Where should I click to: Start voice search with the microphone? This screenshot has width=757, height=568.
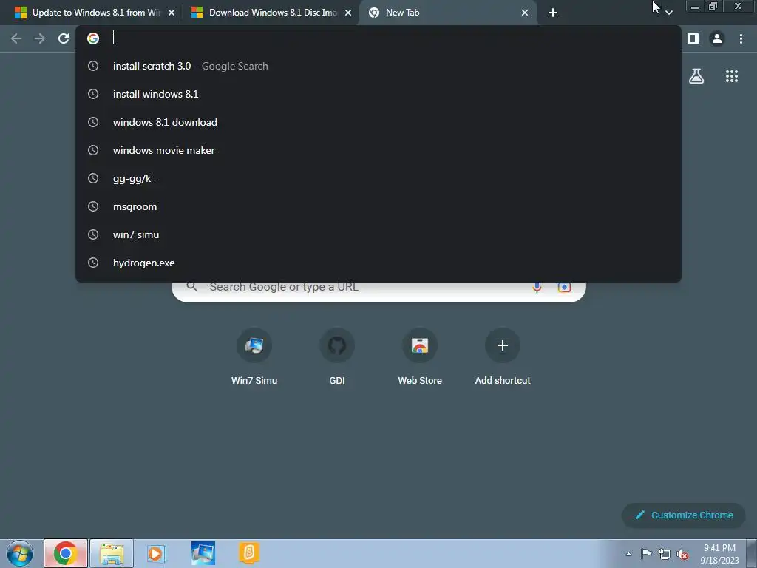pos(537,287)
